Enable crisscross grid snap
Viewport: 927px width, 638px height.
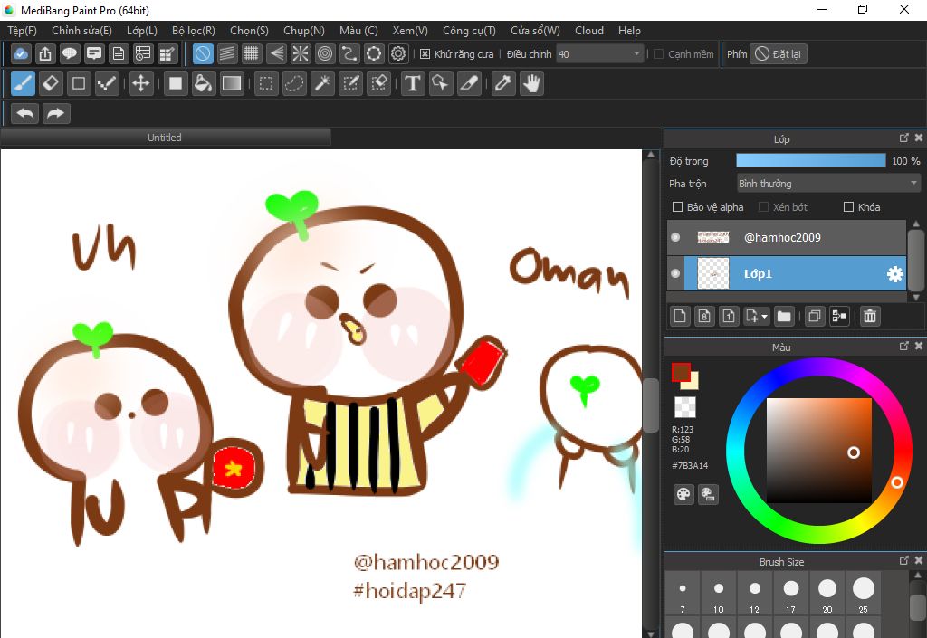(252, 53)
